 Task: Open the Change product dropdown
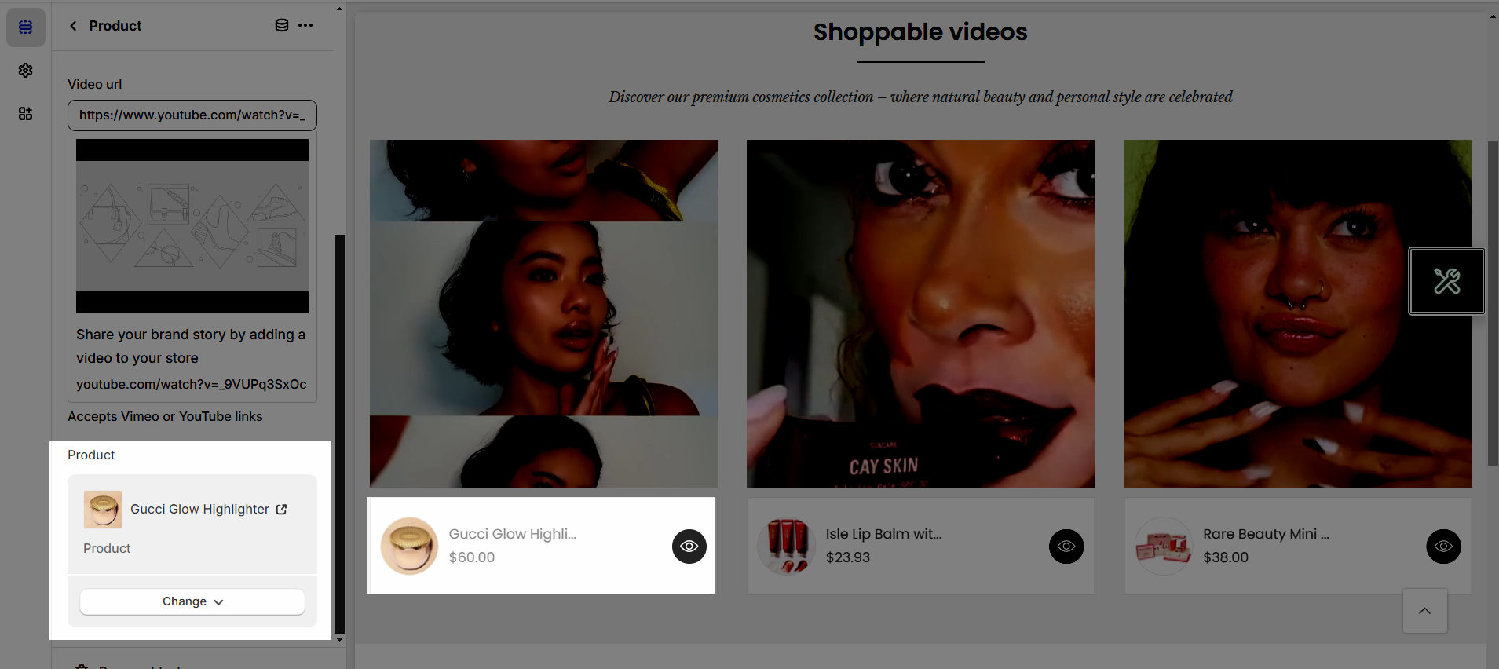coord(192,601)
